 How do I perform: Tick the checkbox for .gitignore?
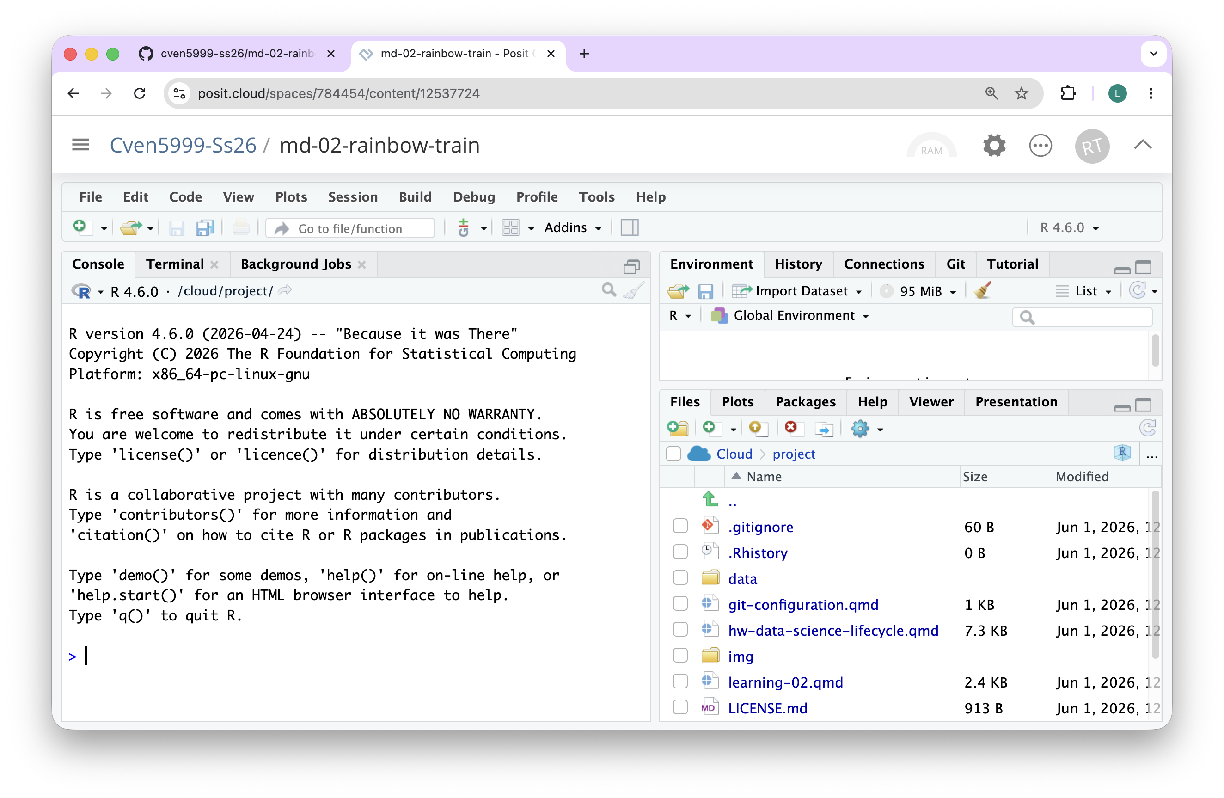[680, 526]
